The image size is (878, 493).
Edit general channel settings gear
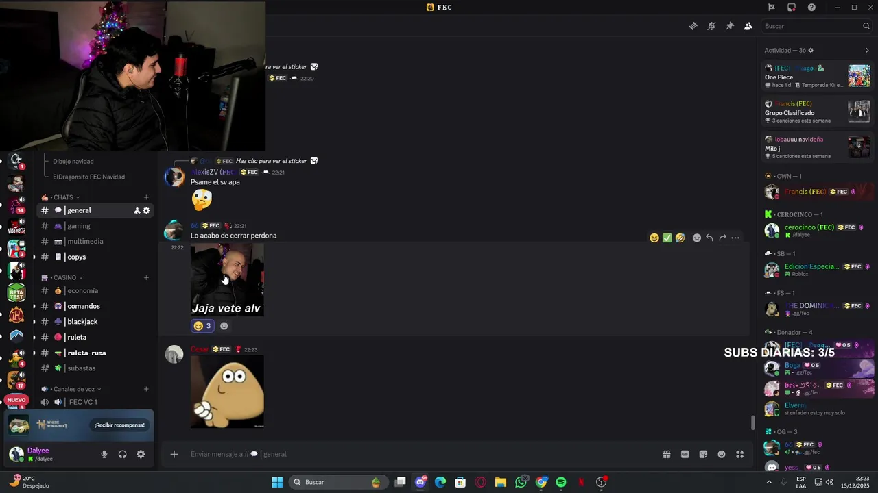[x=146, y=210]
